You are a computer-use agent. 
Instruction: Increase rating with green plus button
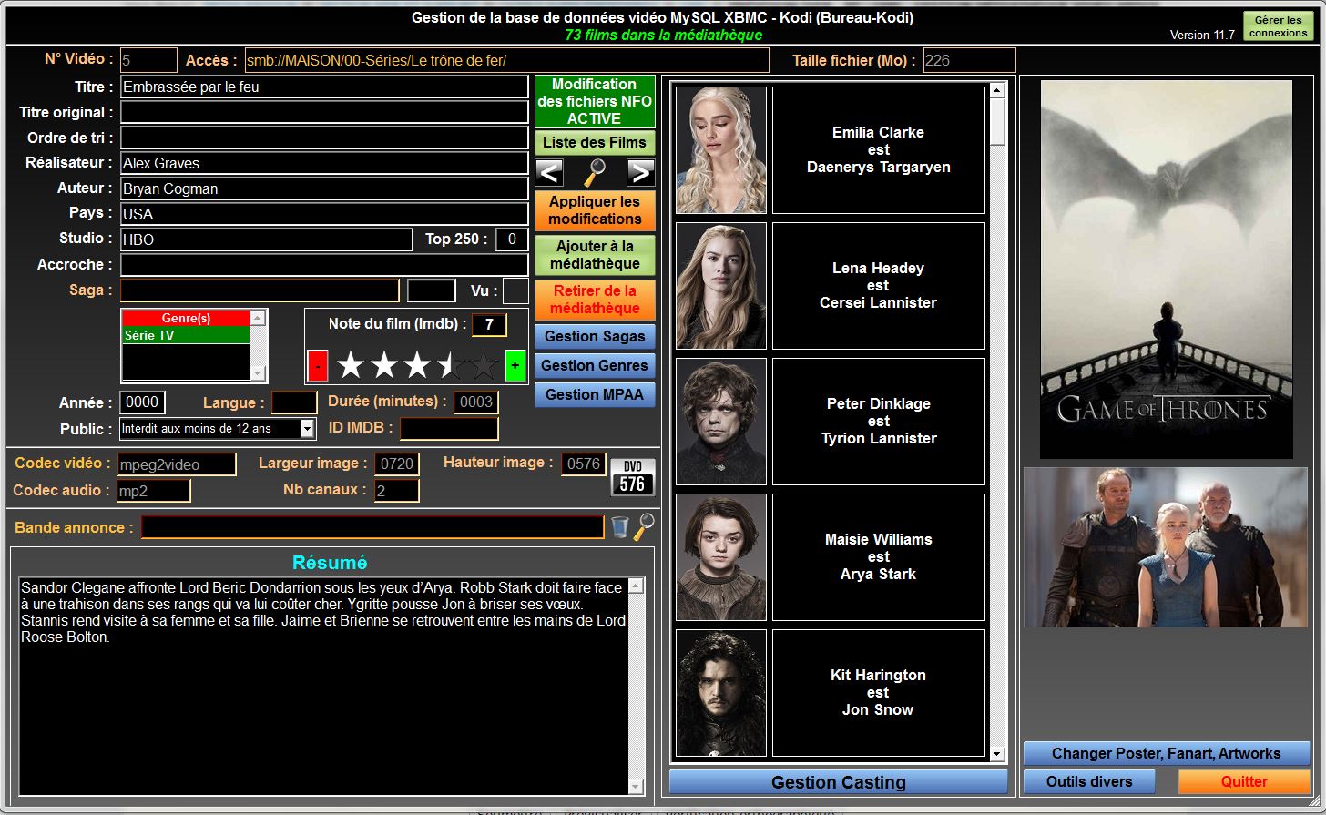[x=515, y=366]
